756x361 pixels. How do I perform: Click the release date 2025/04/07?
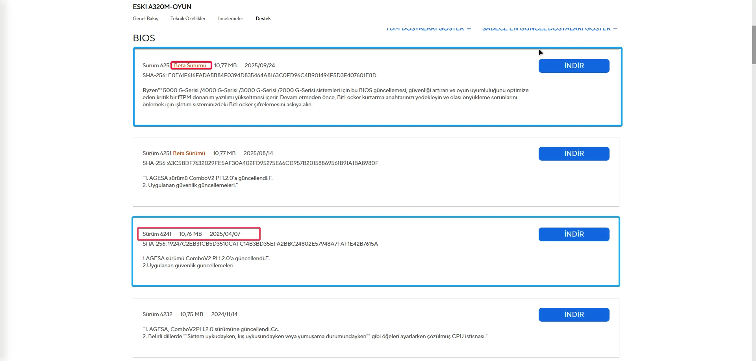(x=225, y=234)
